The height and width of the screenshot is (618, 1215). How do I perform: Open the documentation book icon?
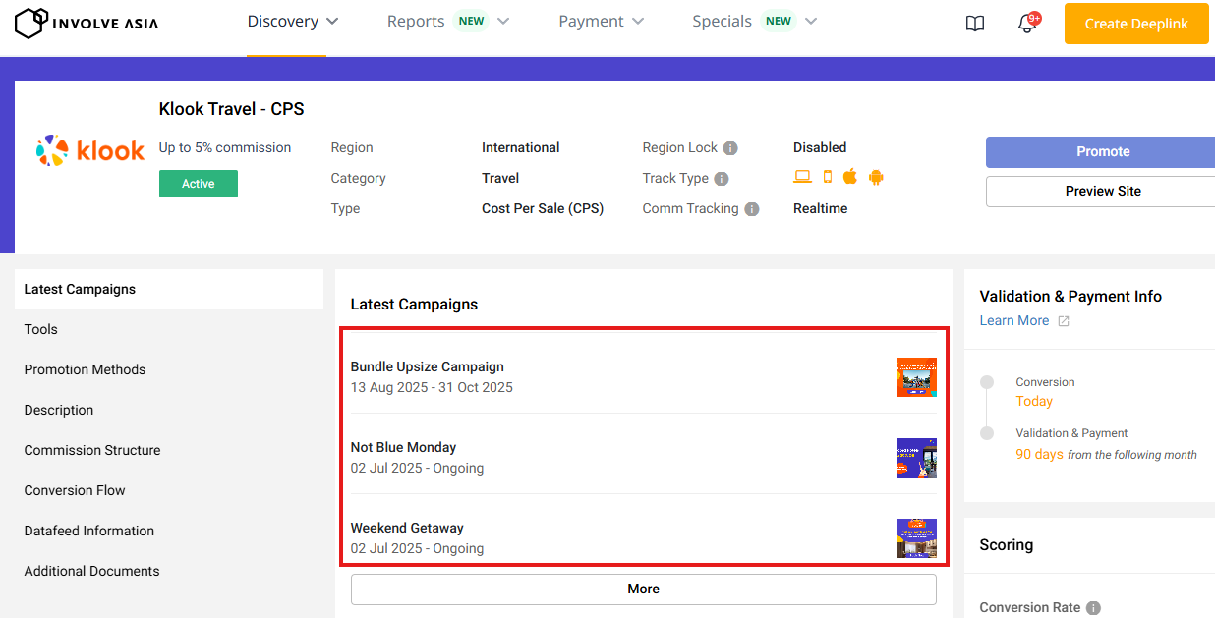(975, 24)
